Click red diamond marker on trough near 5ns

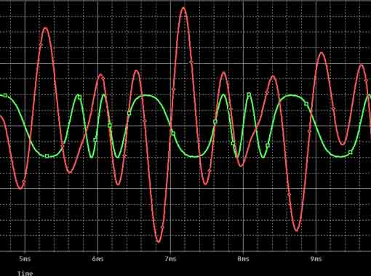(24, 182)
